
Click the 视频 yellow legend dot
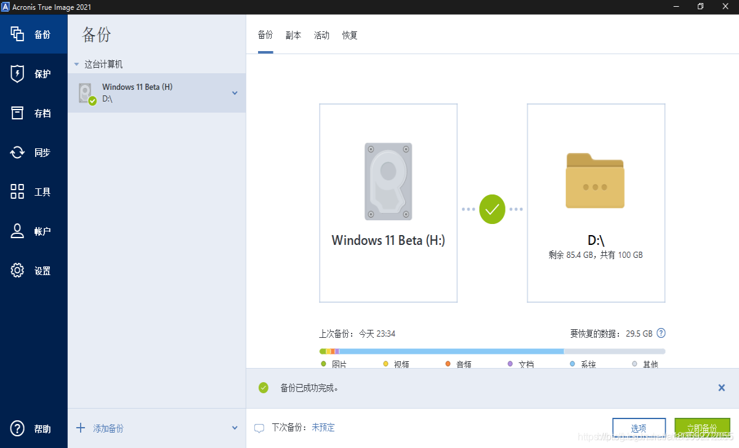(x=386, y=364)
